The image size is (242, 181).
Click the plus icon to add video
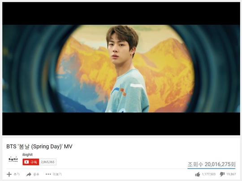point(9,174)
